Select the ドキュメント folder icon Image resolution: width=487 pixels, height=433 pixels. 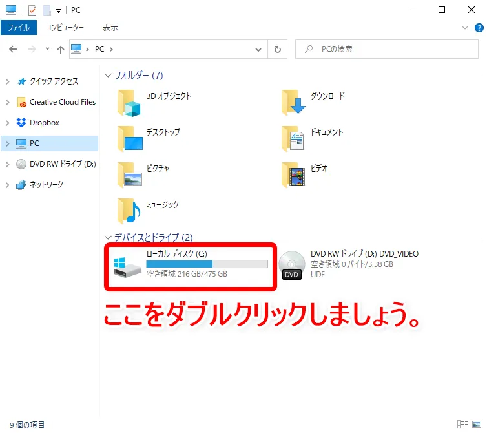pyautogui.click(x=293, y=139)
